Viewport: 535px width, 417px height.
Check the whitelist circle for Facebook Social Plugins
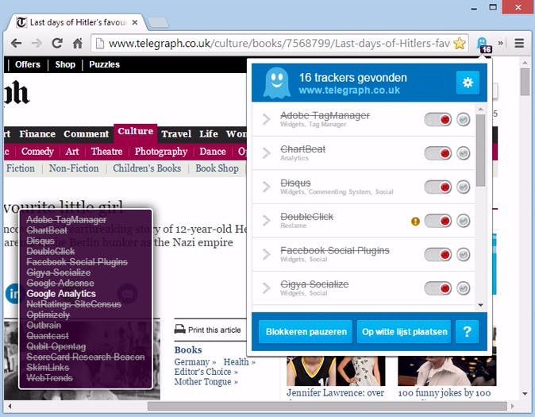(463, 255)
